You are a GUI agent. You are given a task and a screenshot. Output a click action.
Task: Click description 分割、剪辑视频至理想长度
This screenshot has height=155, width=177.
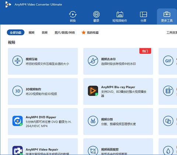coord(118,124)
